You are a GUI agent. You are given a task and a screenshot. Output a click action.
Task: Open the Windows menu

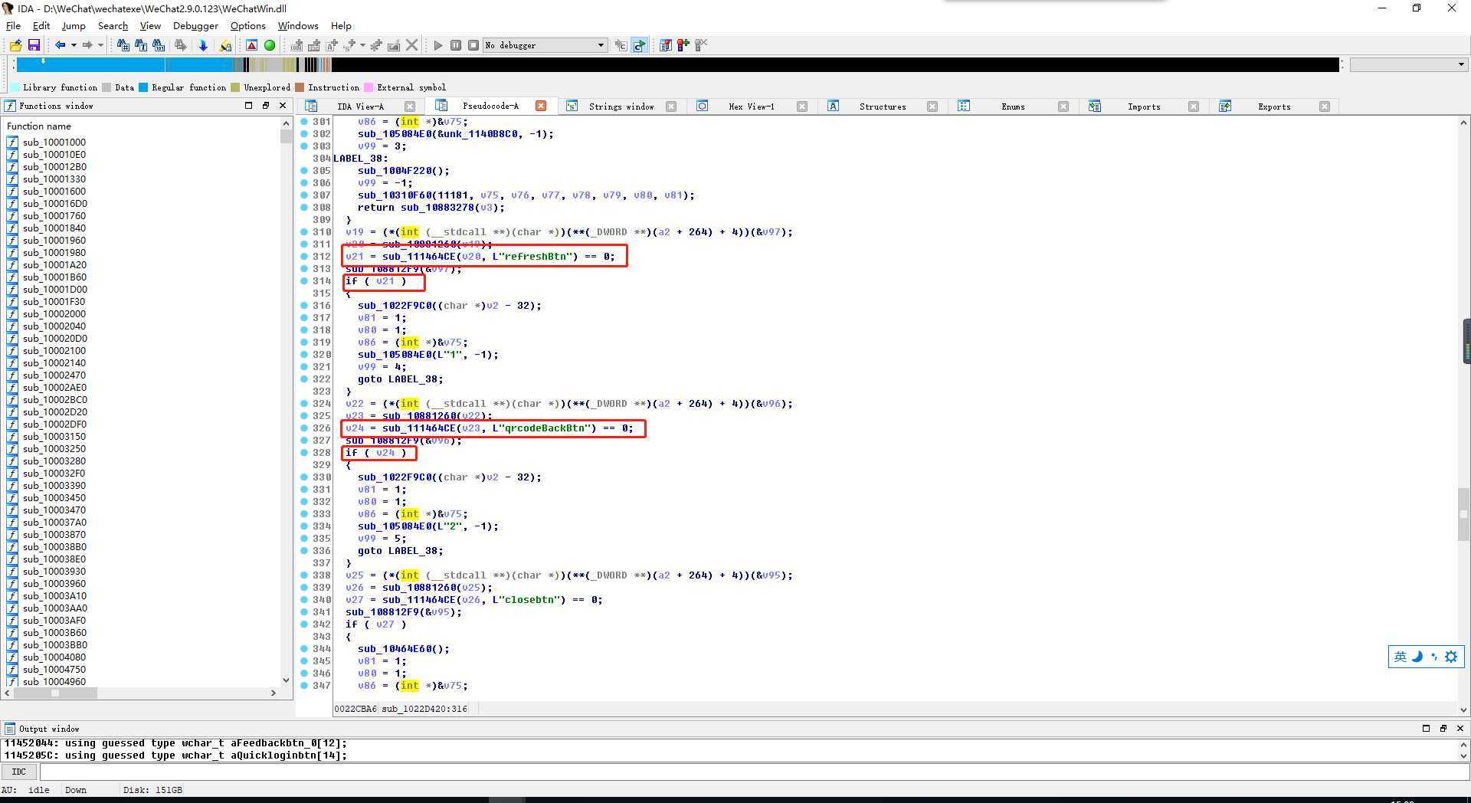coord(297,25)
